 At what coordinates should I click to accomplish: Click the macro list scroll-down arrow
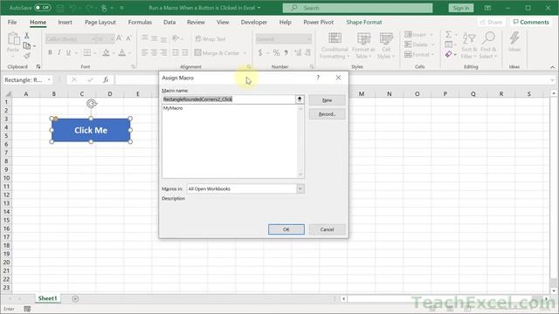pyautogui.click(x=300, y=174)
